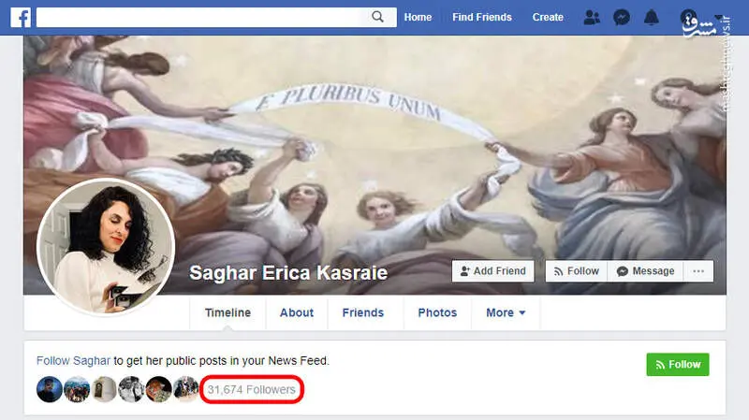Switch to the Friends tab
749x420 pixels.
(x=363, y=312)
